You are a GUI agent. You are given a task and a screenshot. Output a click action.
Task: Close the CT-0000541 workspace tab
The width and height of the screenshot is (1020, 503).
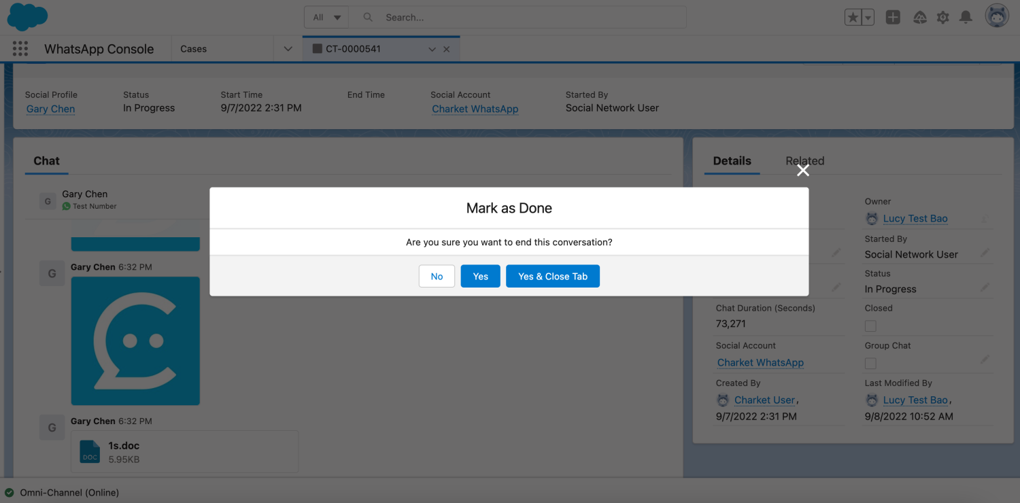pyautogui.click(x=447, y=49)
